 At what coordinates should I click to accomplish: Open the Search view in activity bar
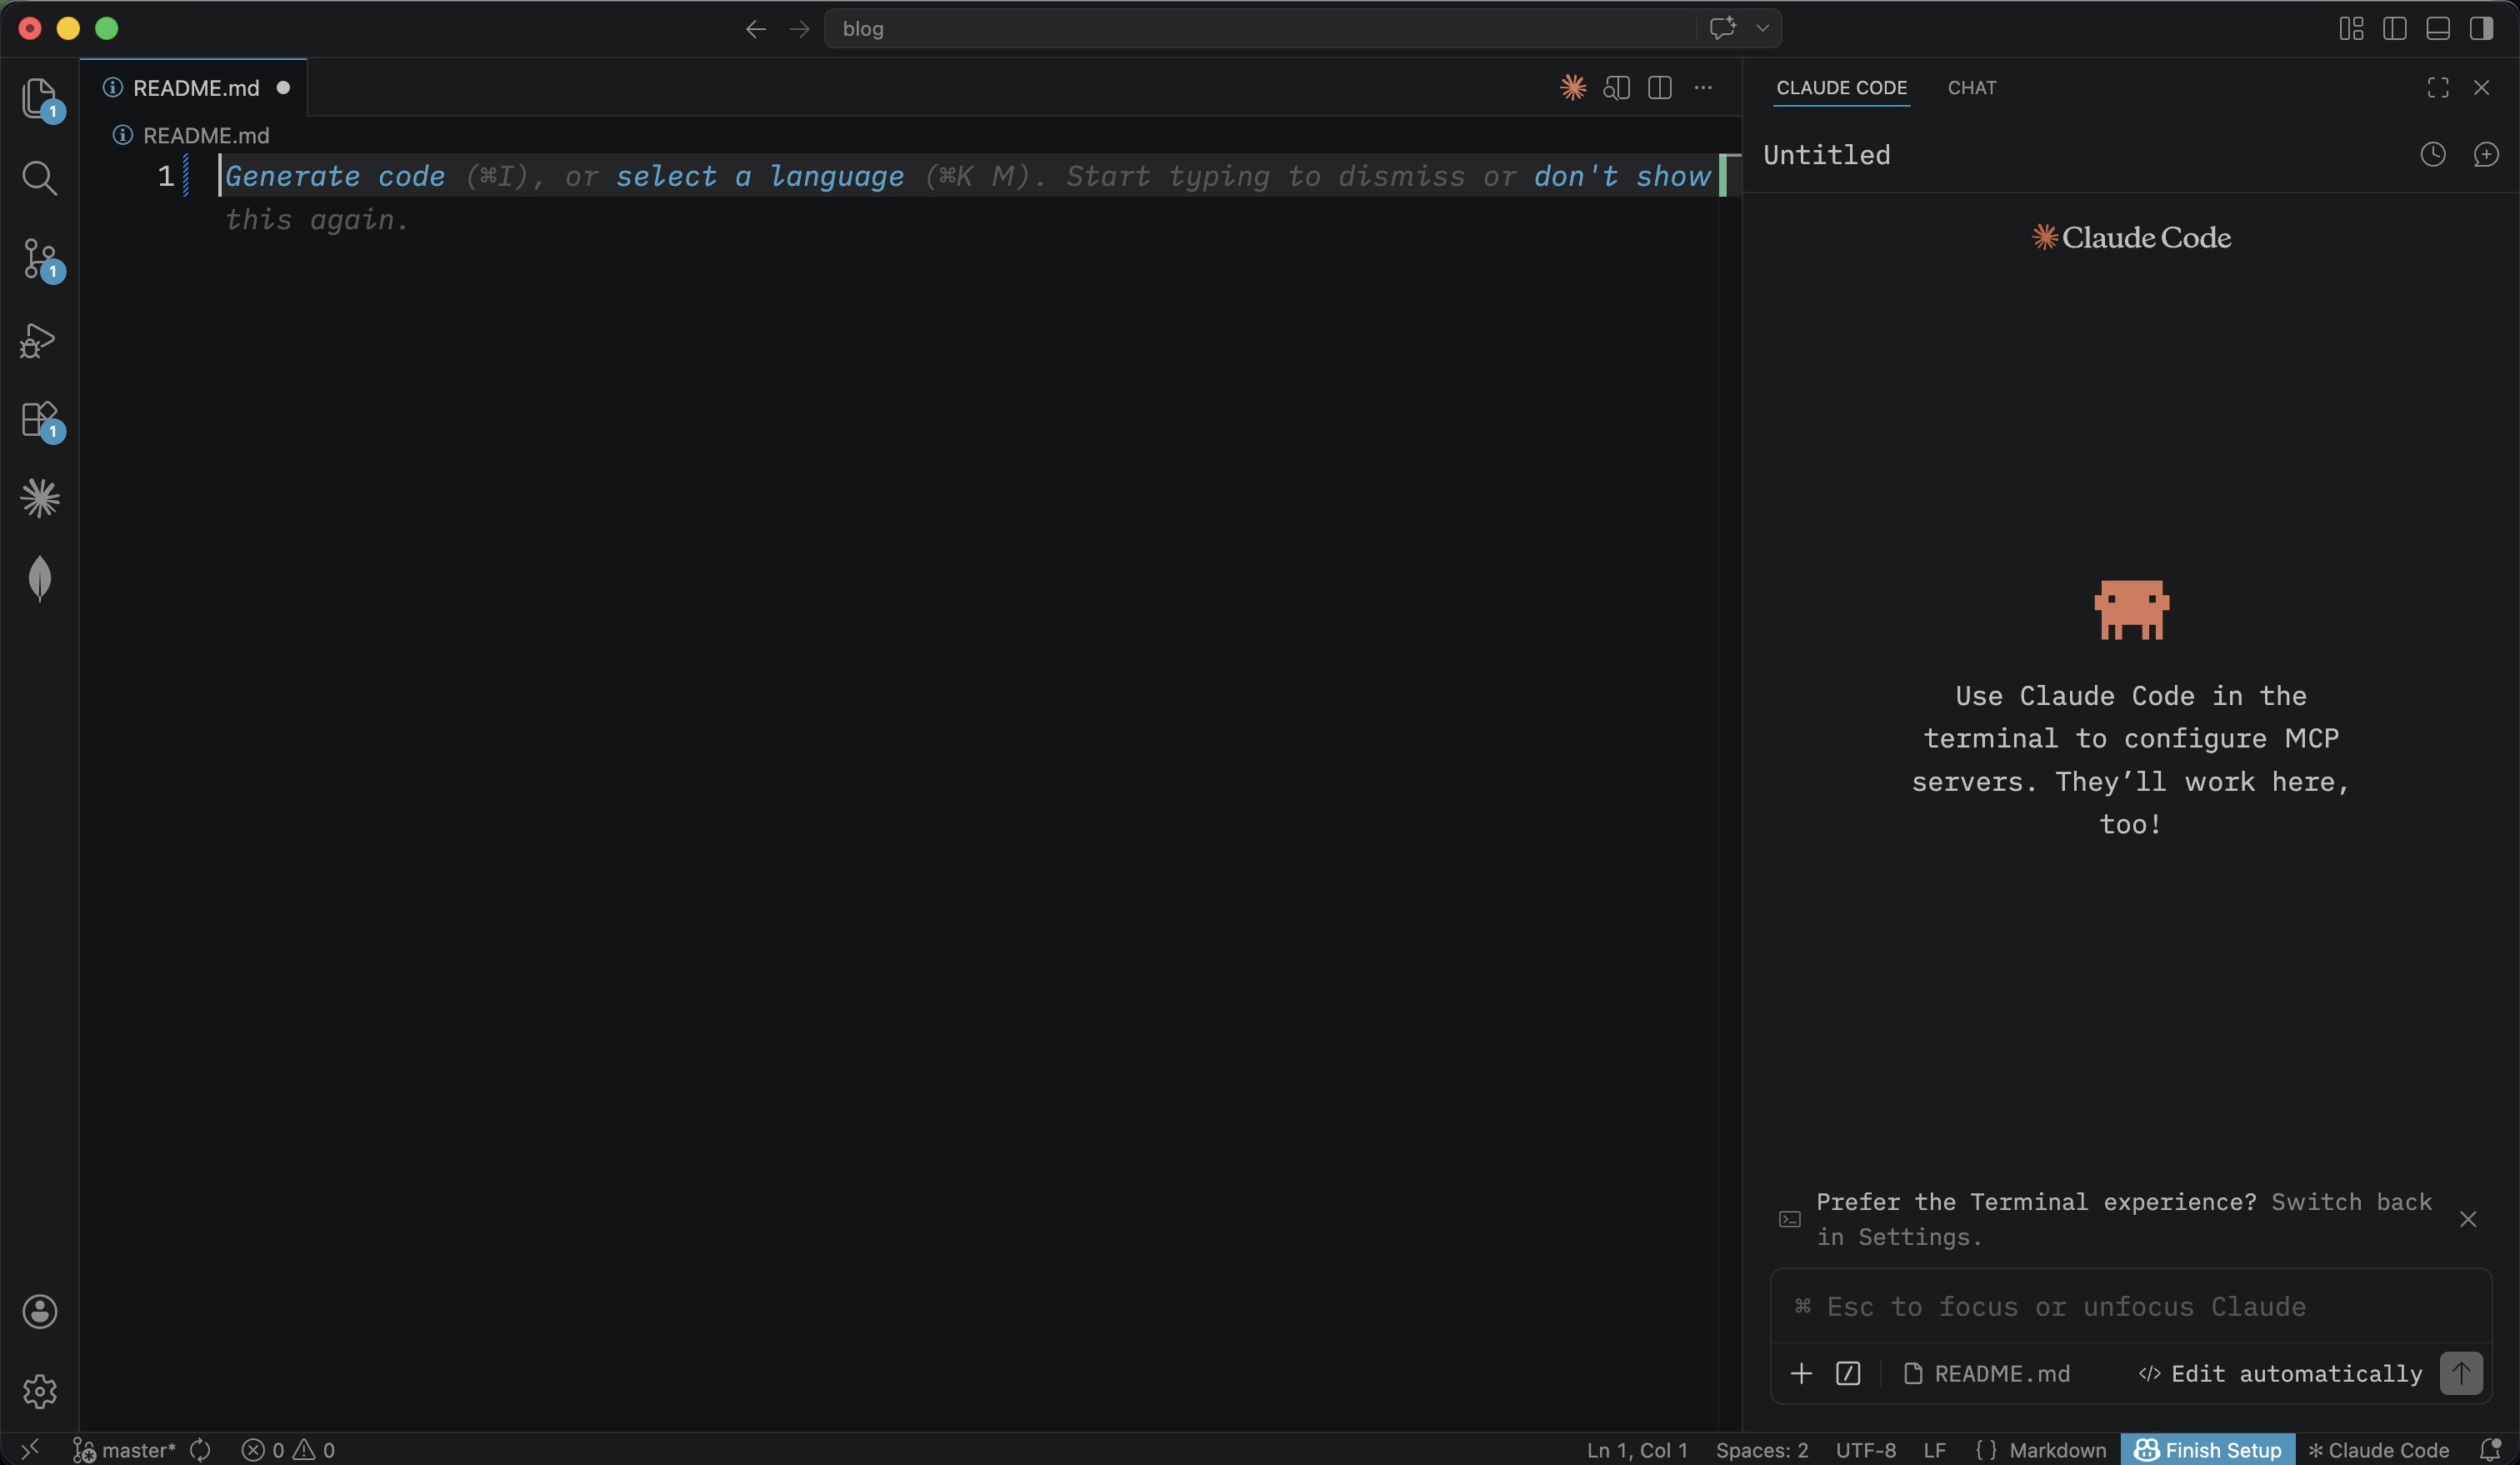[x=39, y=178]
